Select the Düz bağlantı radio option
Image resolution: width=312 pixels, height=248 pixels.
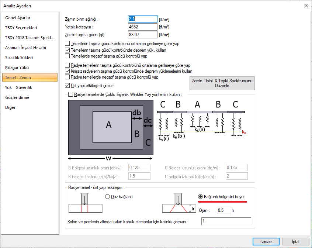107,197
